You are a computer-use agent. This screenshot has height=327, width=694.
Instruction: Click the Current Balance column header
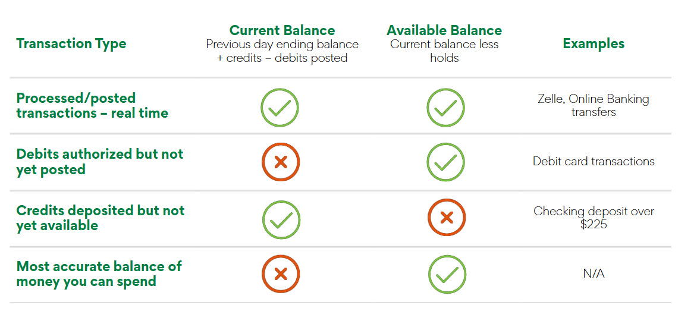click(282, 31)
